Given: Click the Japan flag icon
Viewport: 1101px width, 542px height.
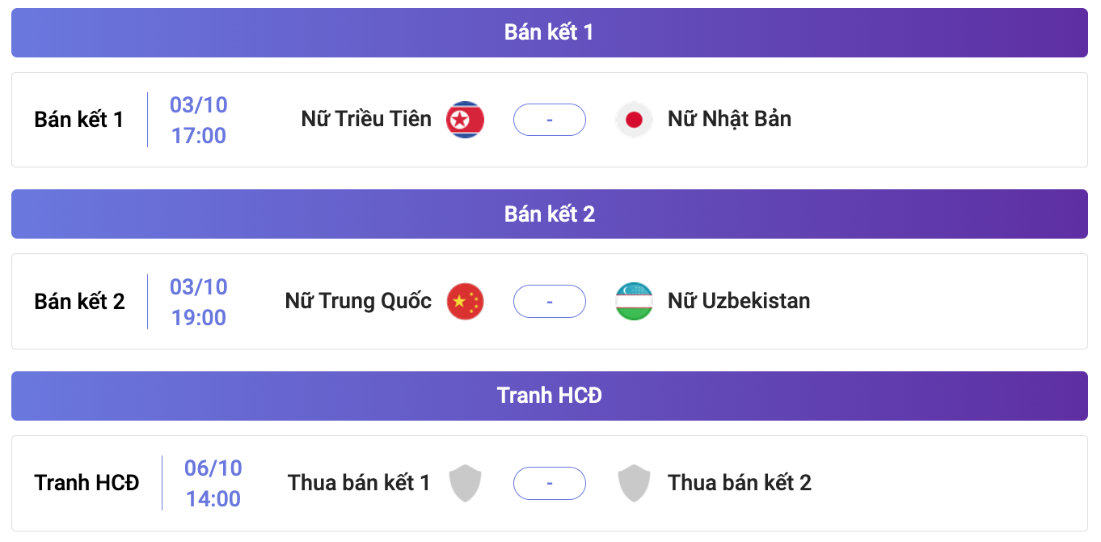Looking at the screenshot, I should [x=634, y=120].
